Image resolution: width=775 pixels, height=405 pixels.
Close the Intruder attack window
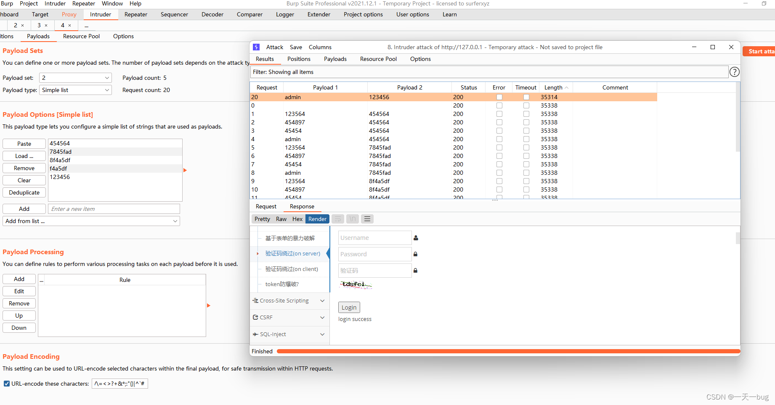pyautogui.click(x=731, y=47)
